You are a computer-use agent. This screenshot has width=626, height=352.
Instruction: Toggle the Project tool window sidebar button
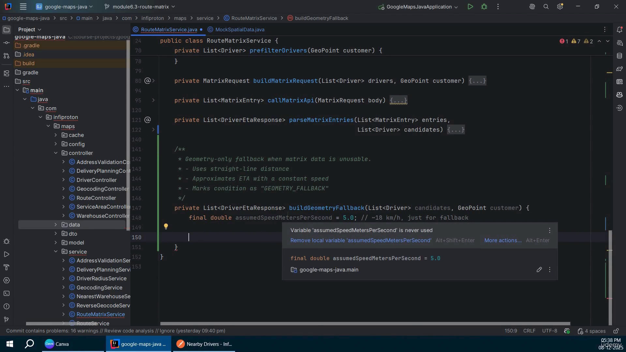6,30
